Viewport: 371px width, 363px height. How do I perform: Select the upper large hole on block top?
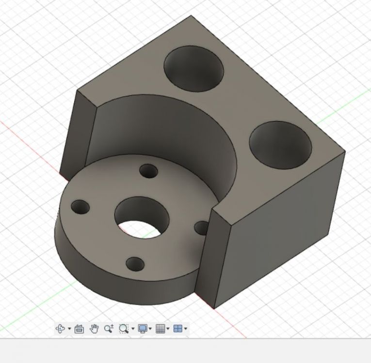(194, 69)
